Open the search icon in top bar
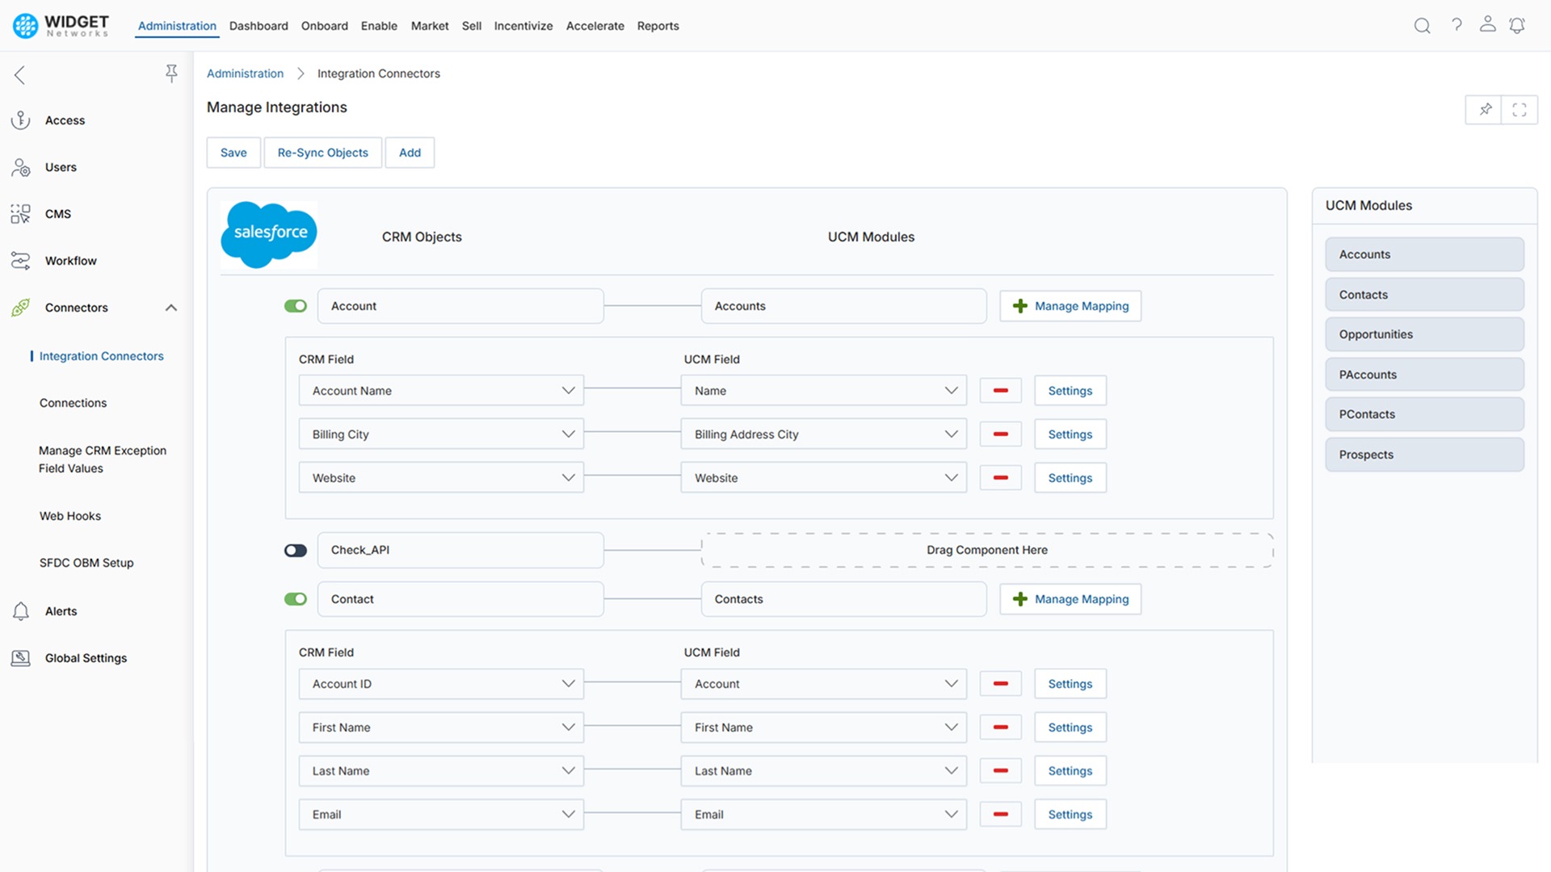Viewport: 1551px width, 872px height. pyautogui.click(x=1421, y=25)
